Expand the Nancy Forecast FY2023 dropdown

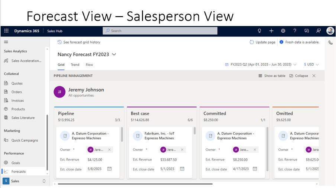pyautogui.click(x=114, y=54)
